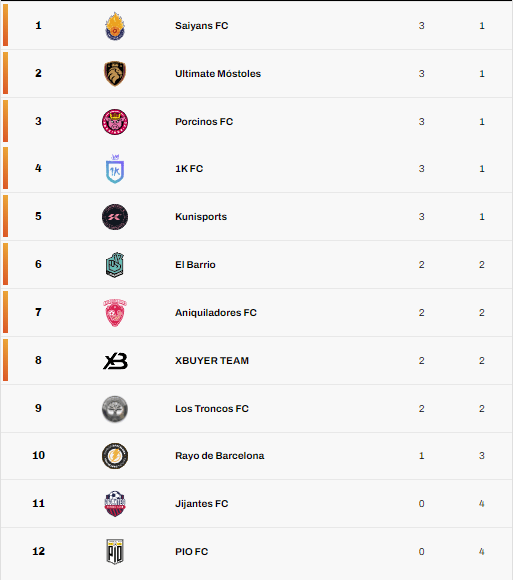Image resolution: width=513 pixels, height=580 pixels.
Task: Select the PIO FC striped shield logo
Action: pyautogui.click(x=115, y=552)
